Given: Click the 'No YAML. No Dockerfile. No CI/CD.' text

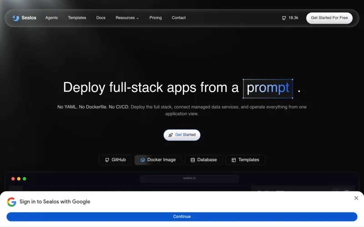Looking at the screenshot, I should tap(93, 107).
